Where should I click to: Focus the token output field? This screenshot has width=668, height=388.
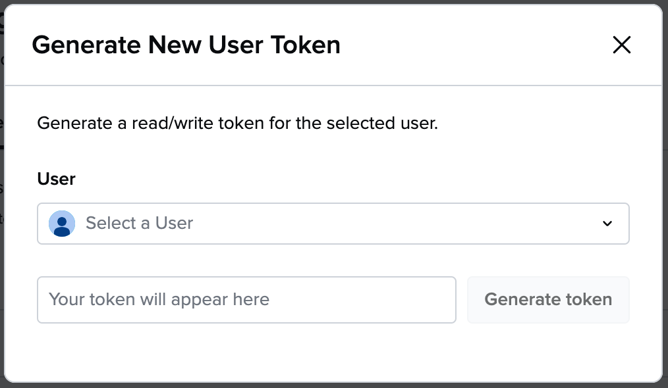[246, 300]
